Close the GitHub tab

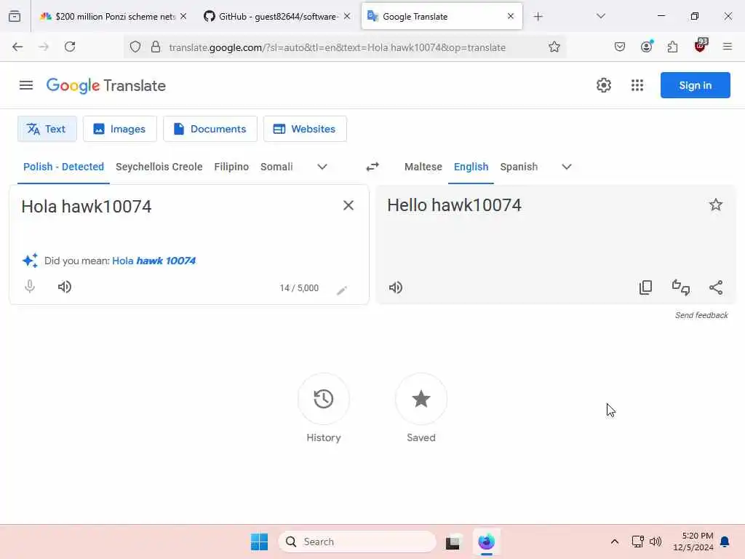tap(347, 16)
